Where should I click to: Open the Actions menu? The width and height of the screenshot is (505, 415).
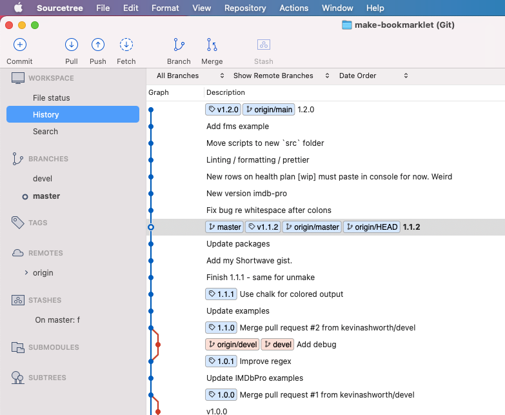293,8
